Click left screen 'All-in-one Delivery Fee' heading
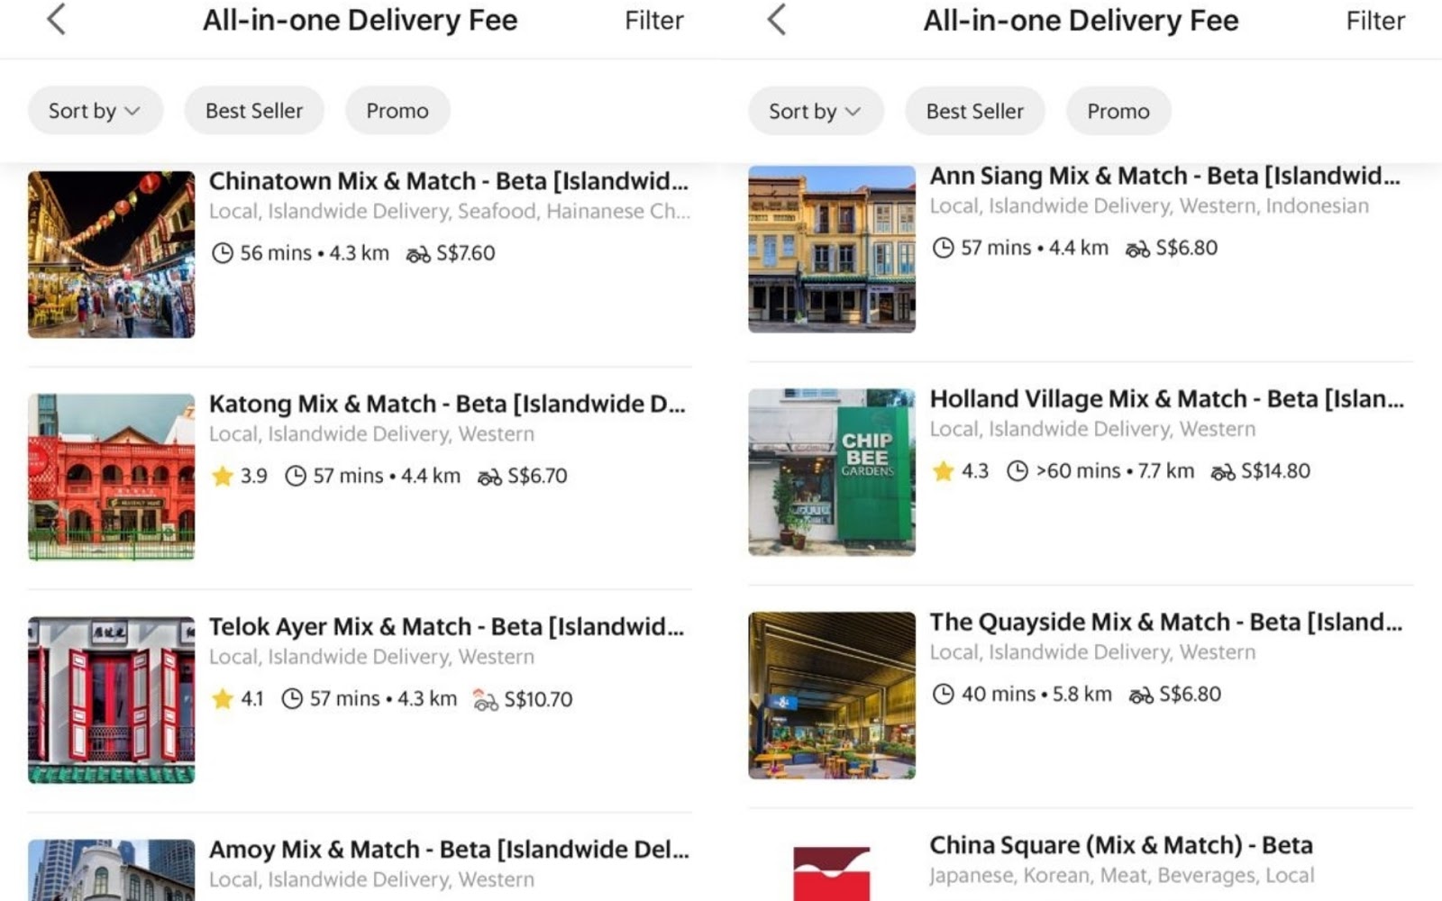The width and height of the screenshot is (1442, 901). point(360,20)
